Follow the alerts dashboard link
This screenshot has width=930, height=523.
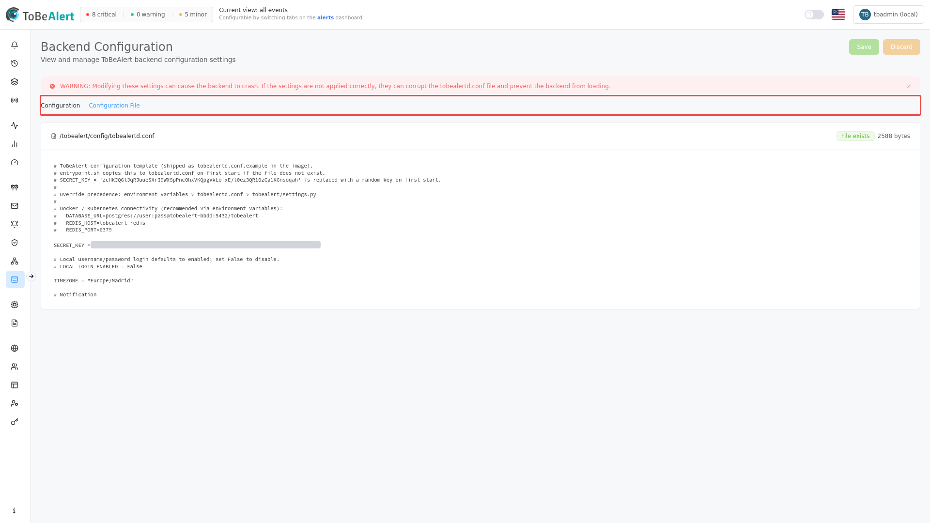325,18
